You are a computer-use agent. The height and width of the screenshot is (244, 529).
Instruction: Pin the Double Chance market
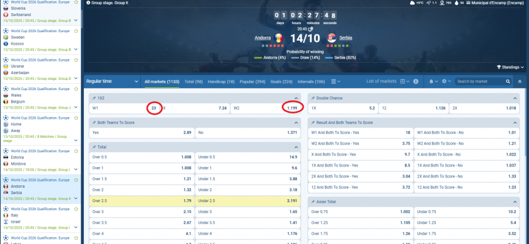314,98
